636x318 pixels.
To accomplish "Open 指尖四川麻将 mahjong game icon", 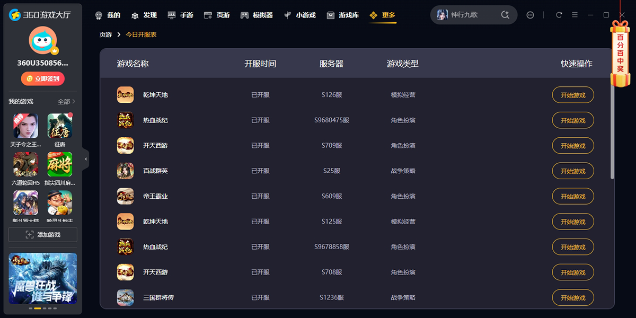I will coord(60,165).
